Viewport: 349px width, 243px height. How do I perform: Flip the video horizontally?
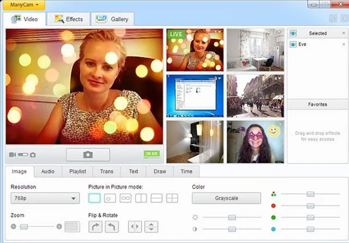click(x=135, y=227)
